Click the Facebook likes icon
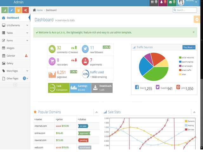The image size is (203, 152). click(137, 87)
